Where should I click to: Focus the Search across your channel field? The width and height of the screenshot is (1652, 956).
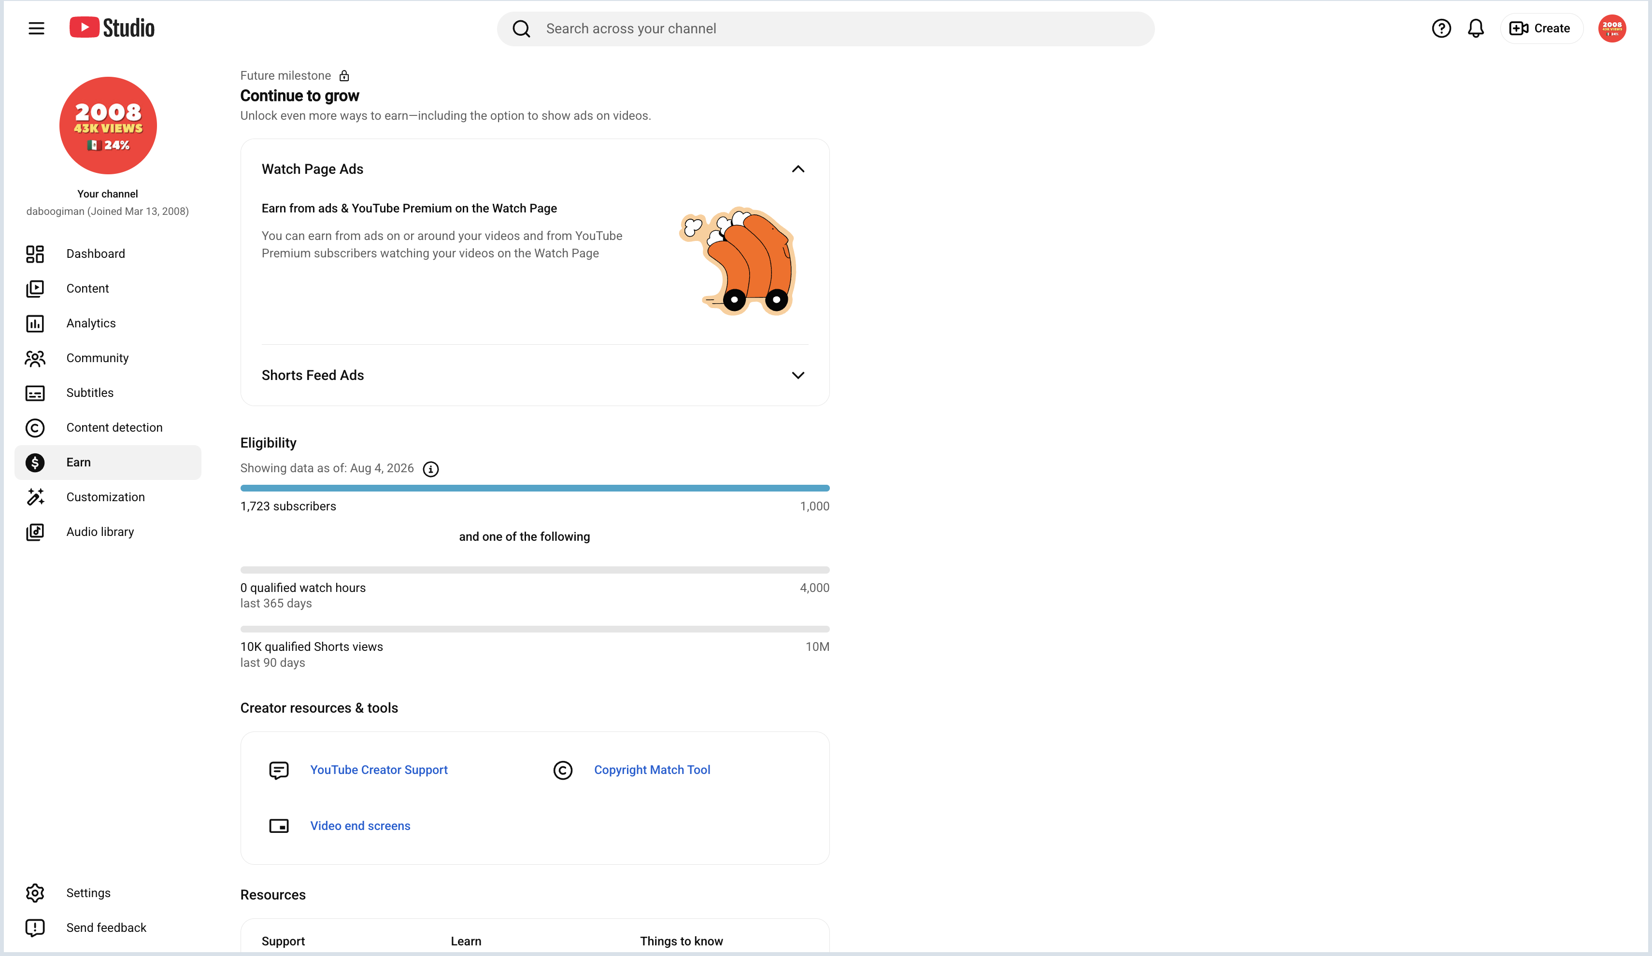[x=826, y=29]
